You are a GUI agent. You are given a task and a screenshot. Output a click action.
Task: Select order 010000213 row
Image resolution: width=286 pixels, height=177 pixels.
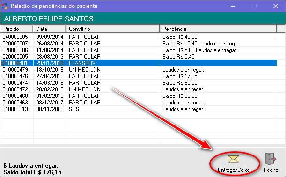[x=139, y=109]
